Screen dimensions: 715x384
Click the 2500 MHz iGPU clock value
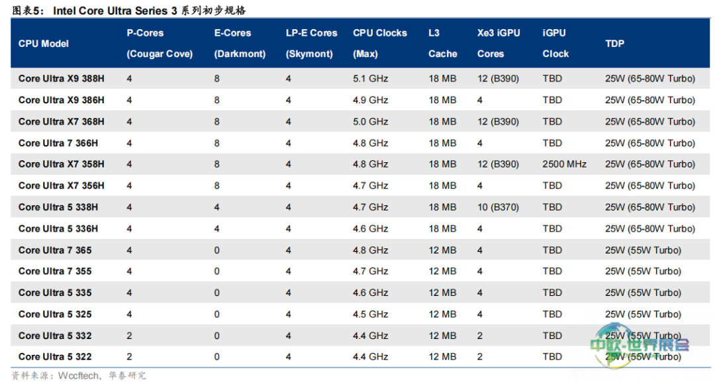point(564,164)
